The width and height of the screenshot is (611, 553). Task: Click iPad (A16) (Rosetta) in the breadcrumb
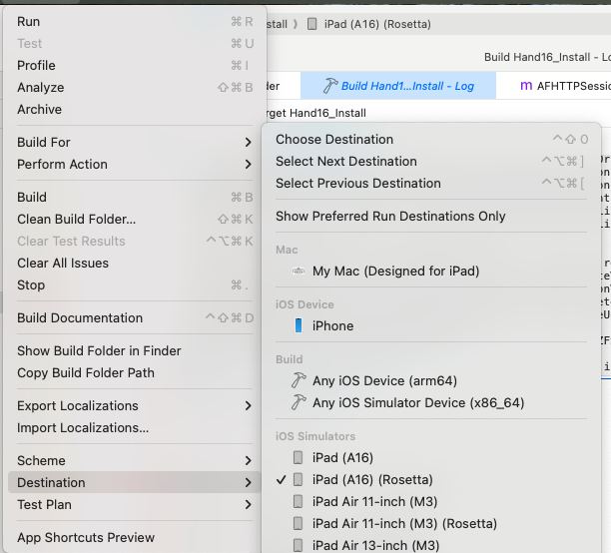[377, 24]
